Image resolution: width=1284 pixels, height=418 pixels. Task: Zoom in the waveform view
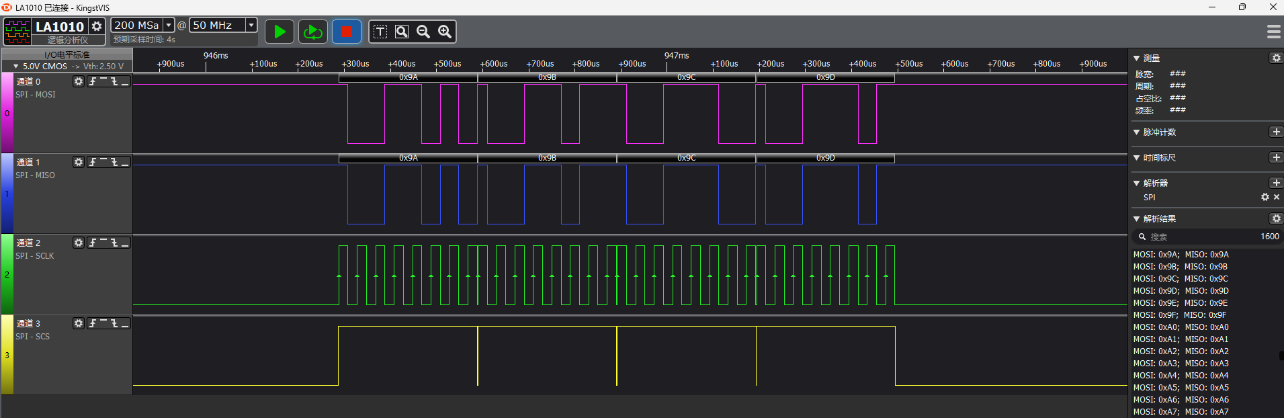click(x=445, y=32)
